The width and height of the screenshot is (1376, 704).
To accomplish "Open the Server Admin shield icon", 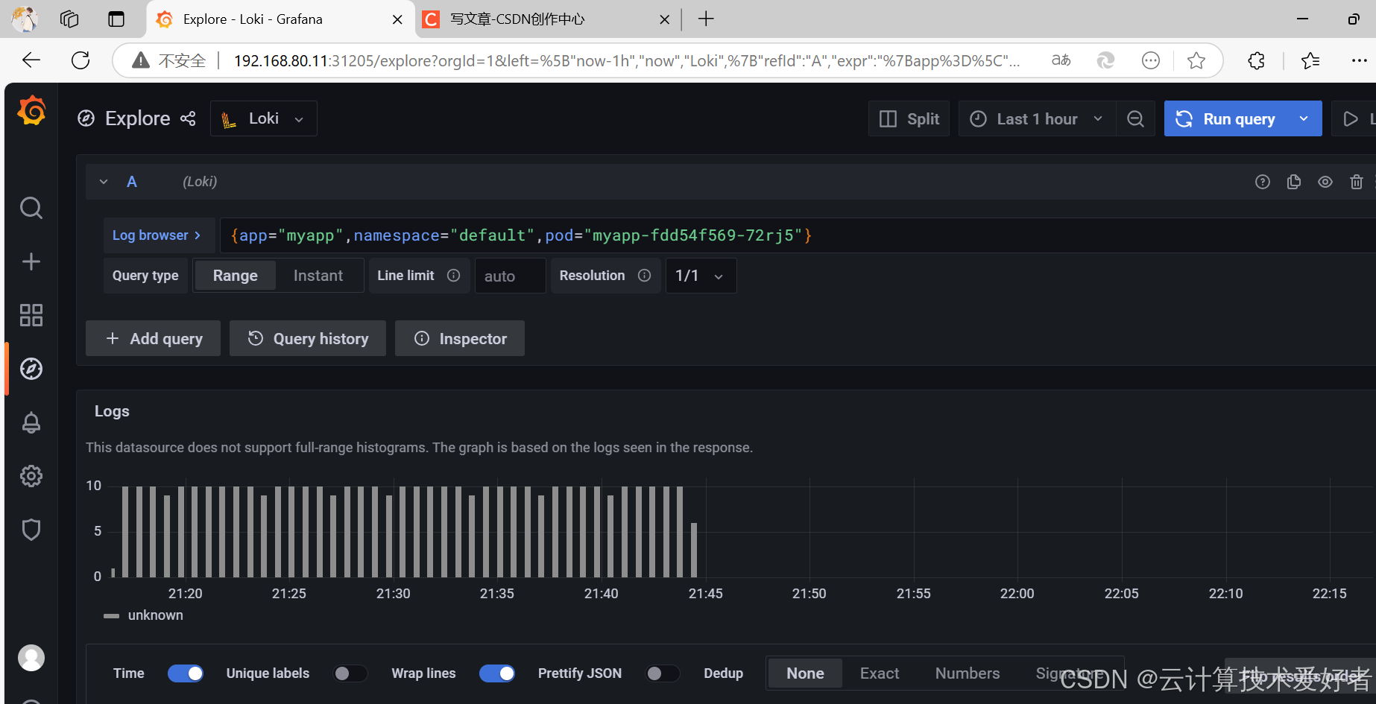I will [x=31, y=530].
